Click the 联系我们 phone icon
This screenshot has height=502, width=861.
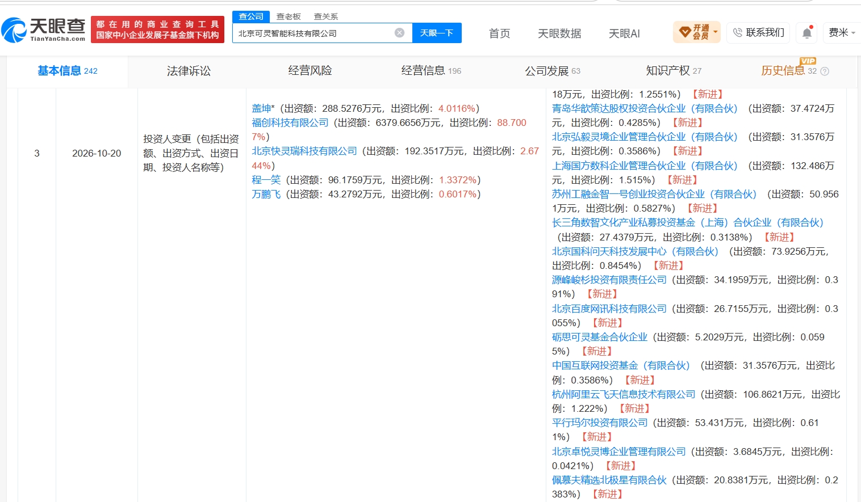click(737, 33)
